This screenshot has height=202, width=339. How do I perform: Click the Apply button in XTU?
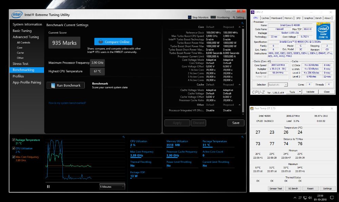click(x=177, y=123)
